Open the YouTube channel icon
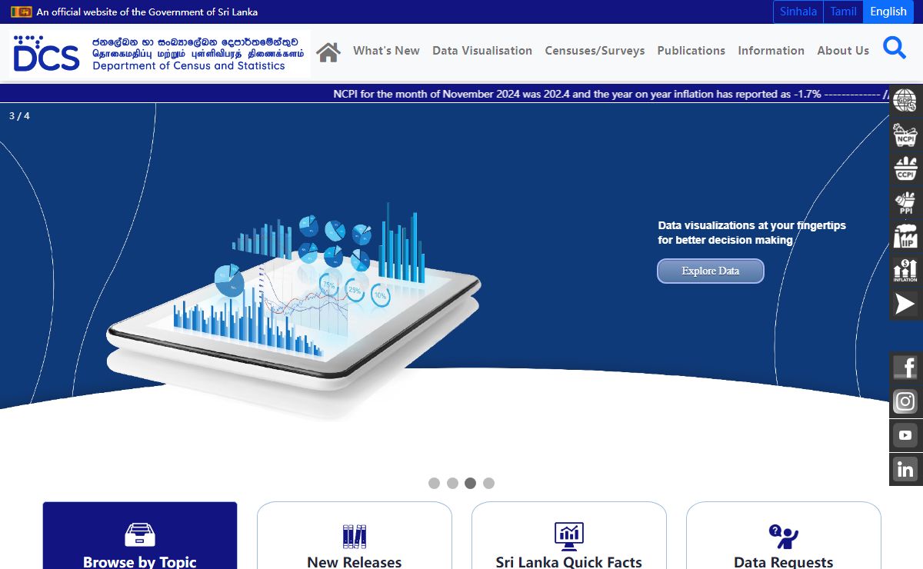Screen dimensions: 923x569 906,435
